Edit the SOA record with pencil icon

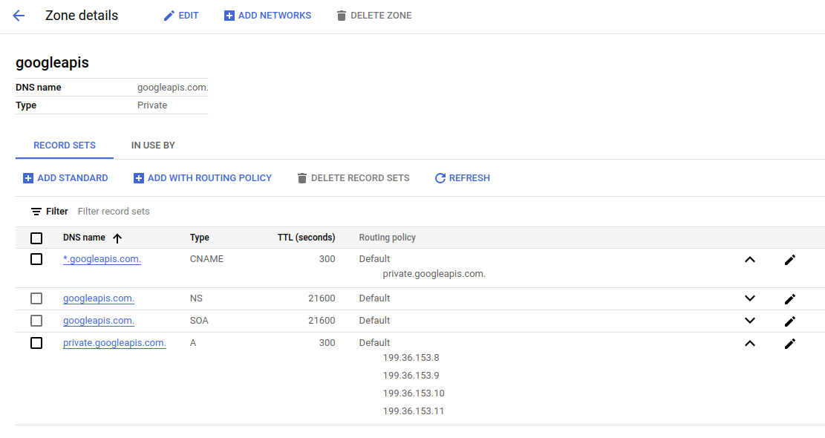pyautogui.click(x=790, y=321)
